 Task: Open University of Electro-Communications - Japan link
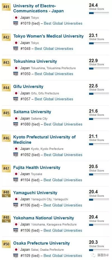pos(39,8)
